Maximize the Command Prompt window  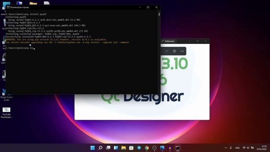[x=148, y=7]
